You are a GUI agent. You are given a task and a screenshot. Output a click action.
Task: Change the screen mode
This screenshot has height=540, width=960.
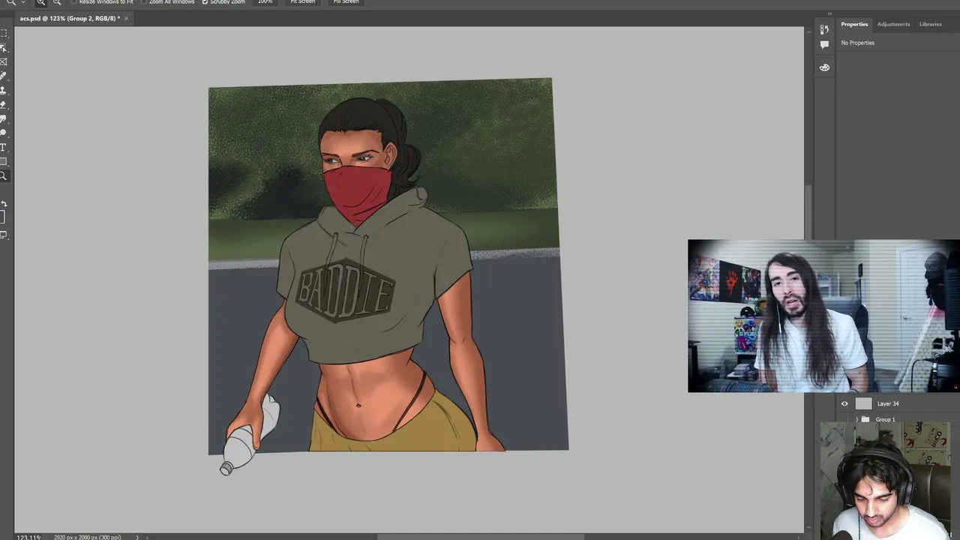4,235
